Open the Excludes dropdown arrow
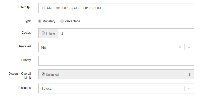This screenshot has height=99, width=215. click(x=189, y=89)
